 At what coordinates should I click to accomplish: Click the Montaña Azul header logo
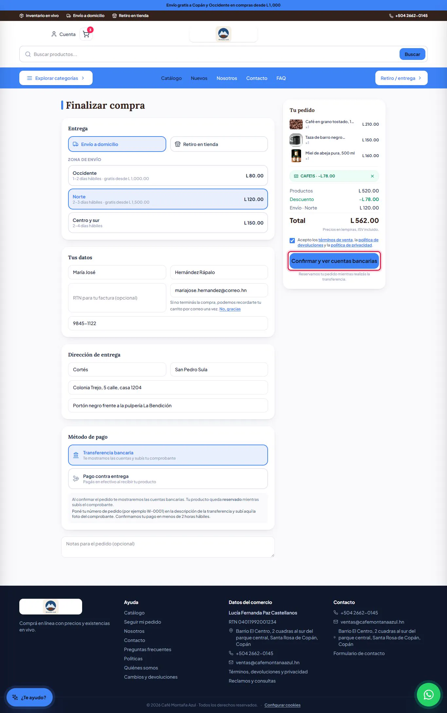223,34
